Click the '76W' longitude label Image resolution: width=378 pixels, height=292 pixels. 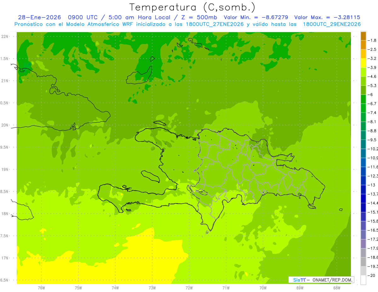[x=41, y=288]
